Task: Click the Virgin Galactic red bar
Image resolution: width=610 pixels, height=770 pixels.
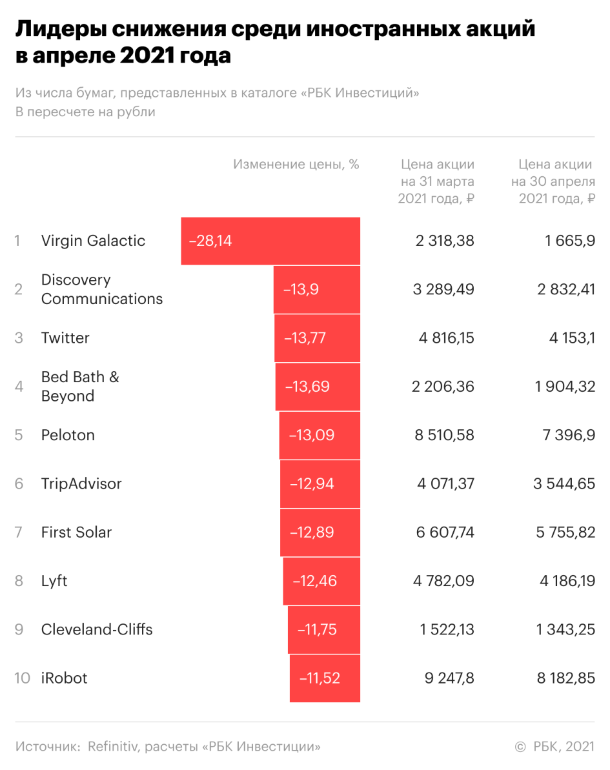Action: click(x=270, y=241)
